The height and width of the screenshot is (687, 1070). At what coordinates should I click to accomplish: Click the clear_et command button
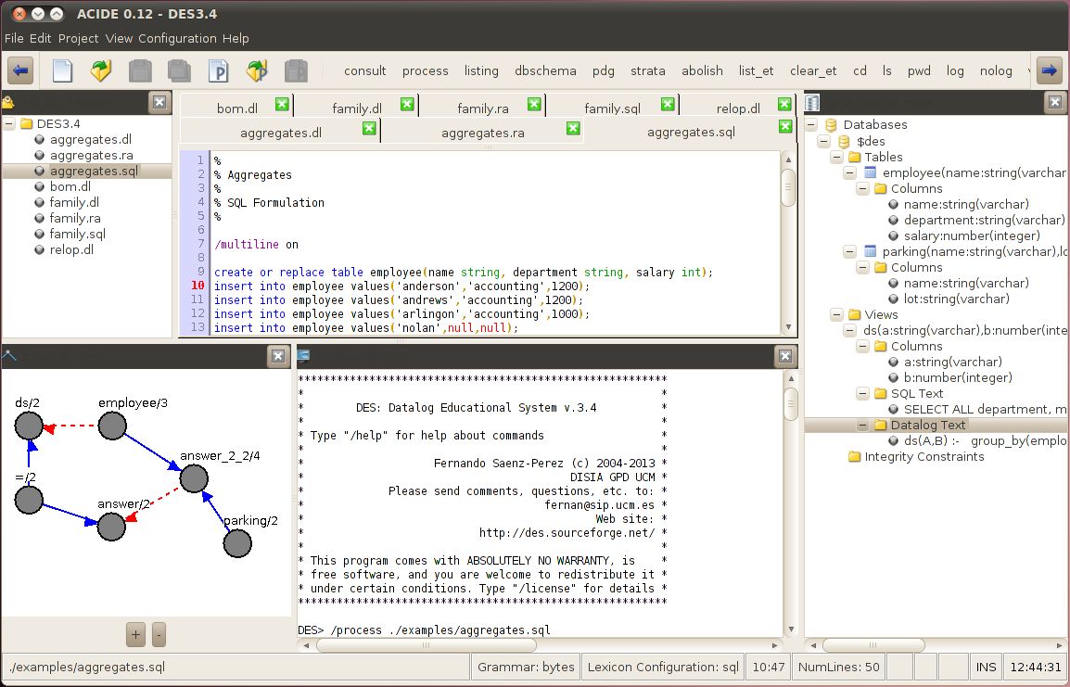click(x=813, y=71)
